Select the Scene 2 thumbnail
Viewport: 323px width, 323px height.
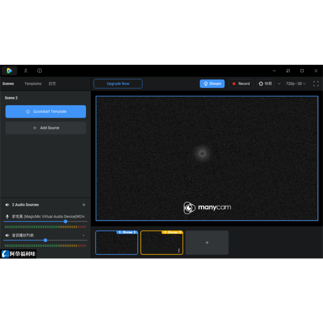click(162, 243)
